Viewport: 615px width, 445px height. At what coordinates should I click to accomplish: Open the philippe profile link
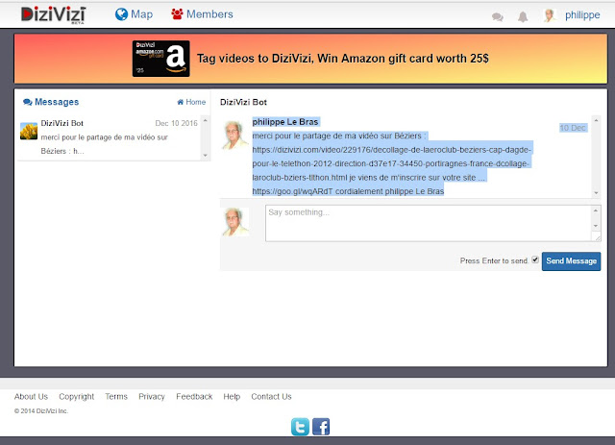582,15
